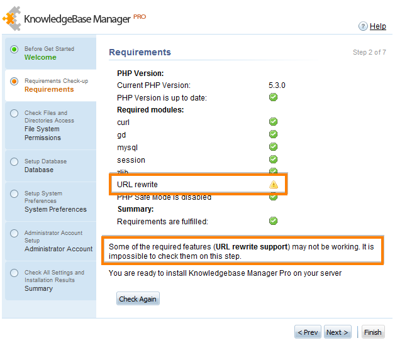Select the Requirements step radio button
Image resolution: width=395 pixels, height=343 pixels.
[x=14, y=81]
